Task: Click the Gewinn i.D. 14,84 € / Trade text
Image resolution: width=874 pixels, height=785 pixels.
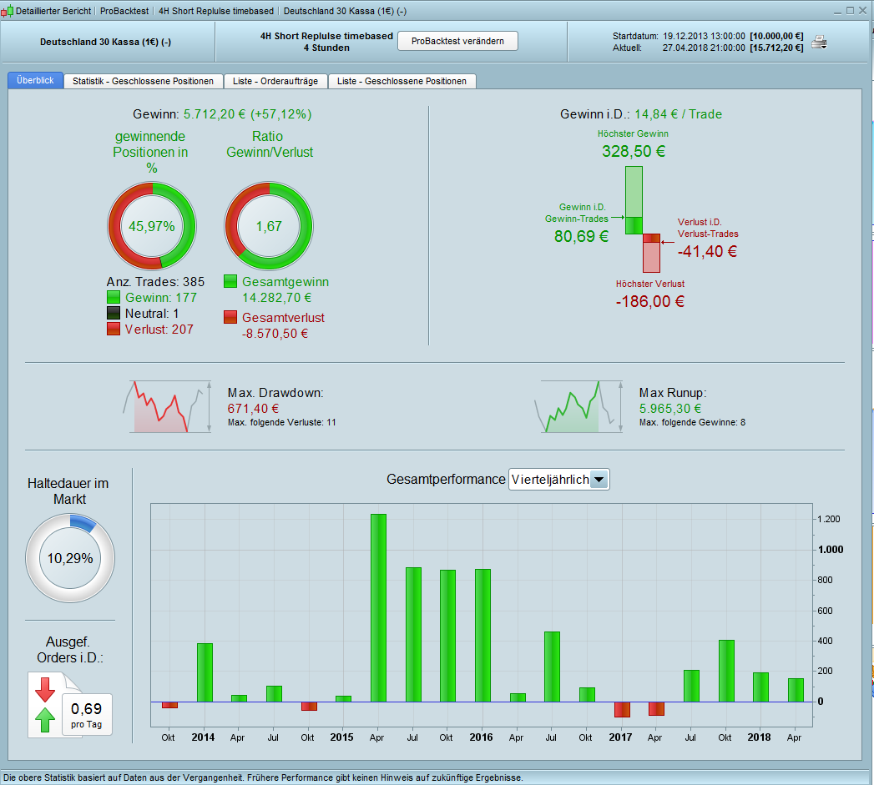Action: 641,114
